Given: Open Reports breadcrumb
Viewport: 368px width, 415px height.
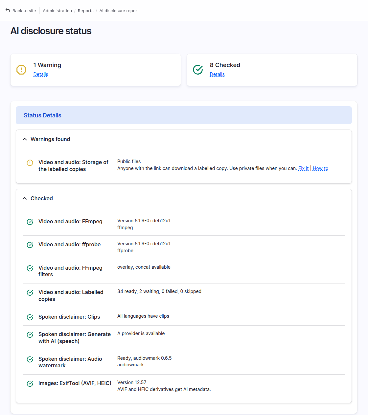Looking at the screenshot, I should point(85,11).
